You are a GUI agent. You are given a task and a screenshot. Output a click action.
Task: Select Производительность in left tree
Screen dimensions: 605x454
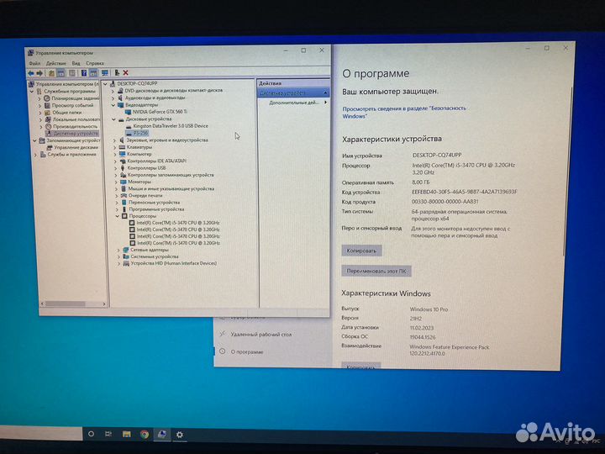point(76,127)
